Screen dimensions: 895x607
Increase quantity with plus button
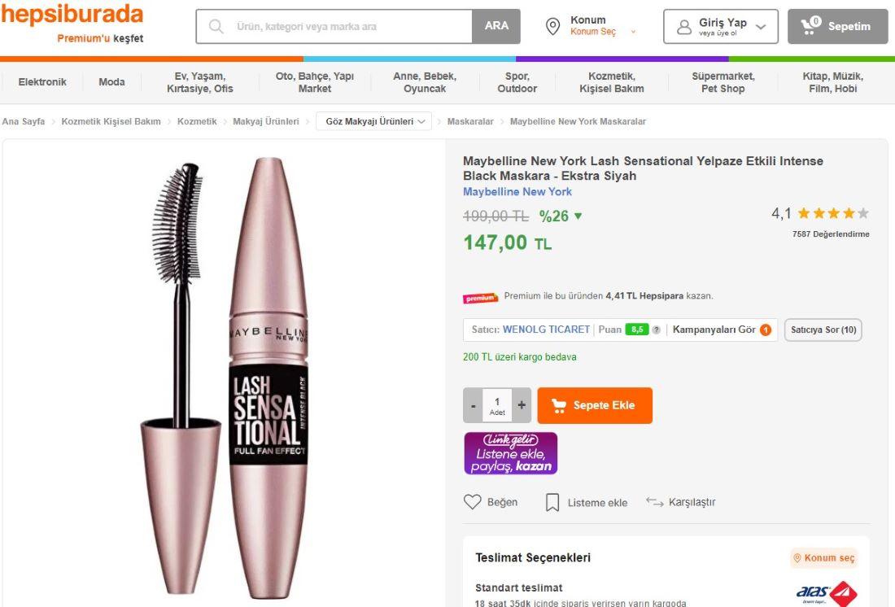(x=522, y=405)
